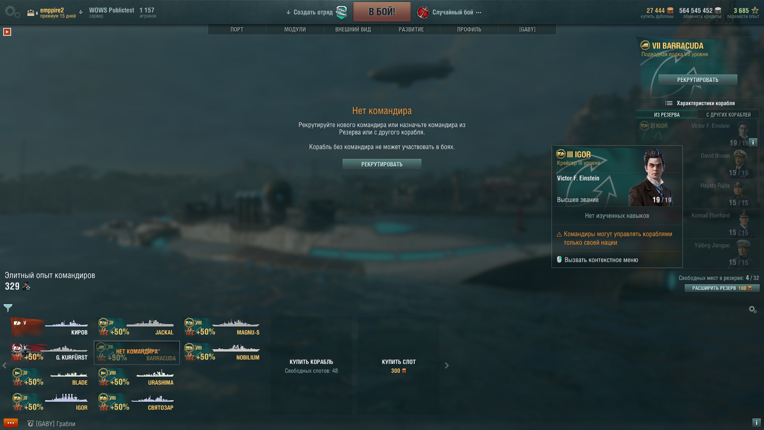Click the info icon at bottom right

756,422
